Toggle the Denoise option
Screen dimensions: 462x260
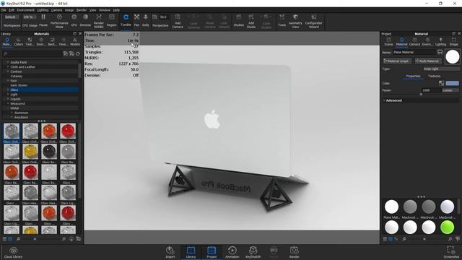point(85,21)
